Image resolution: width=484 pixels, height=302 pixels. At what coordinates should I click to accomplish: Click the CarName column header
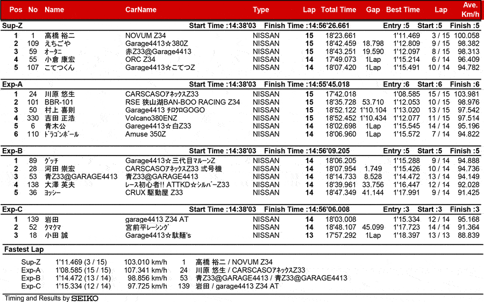(141, 10)
